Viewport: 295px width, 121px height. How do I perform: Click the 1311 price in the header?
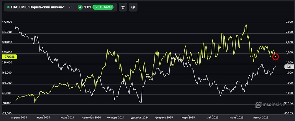[x=87, y=7]
